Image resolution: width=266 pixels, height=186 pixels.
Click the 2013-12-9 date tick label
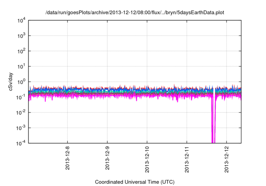pyautogui.click(x=107, y=158)
